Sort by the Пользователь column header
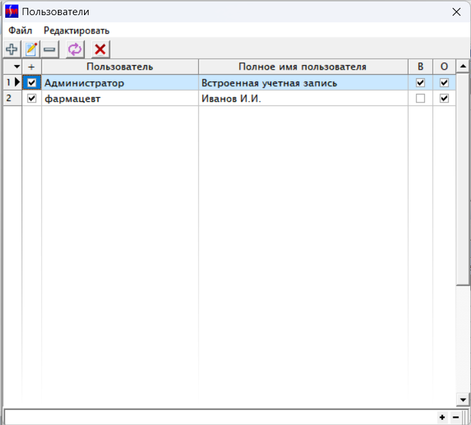Screen dimensions: 471x425 point(120,67)
